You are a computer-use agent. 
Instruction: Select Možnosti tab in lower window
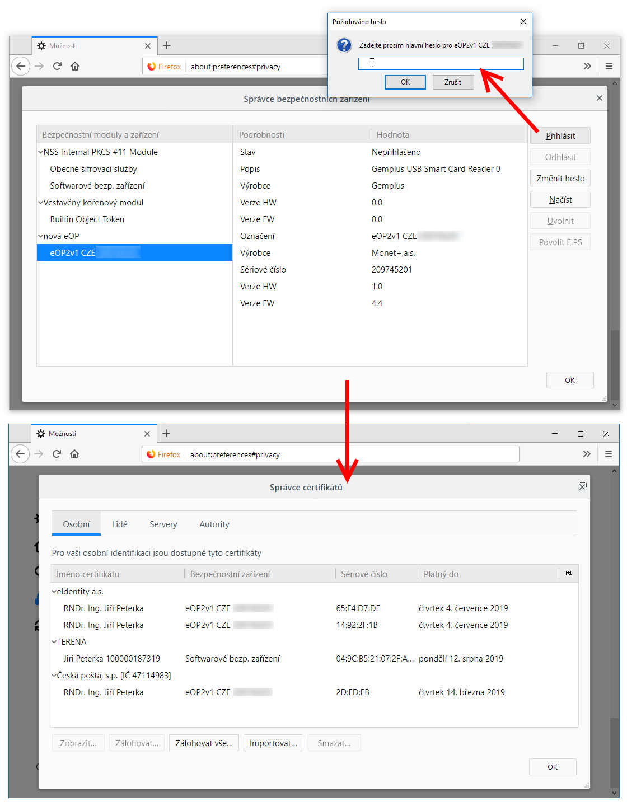[93, 434]
